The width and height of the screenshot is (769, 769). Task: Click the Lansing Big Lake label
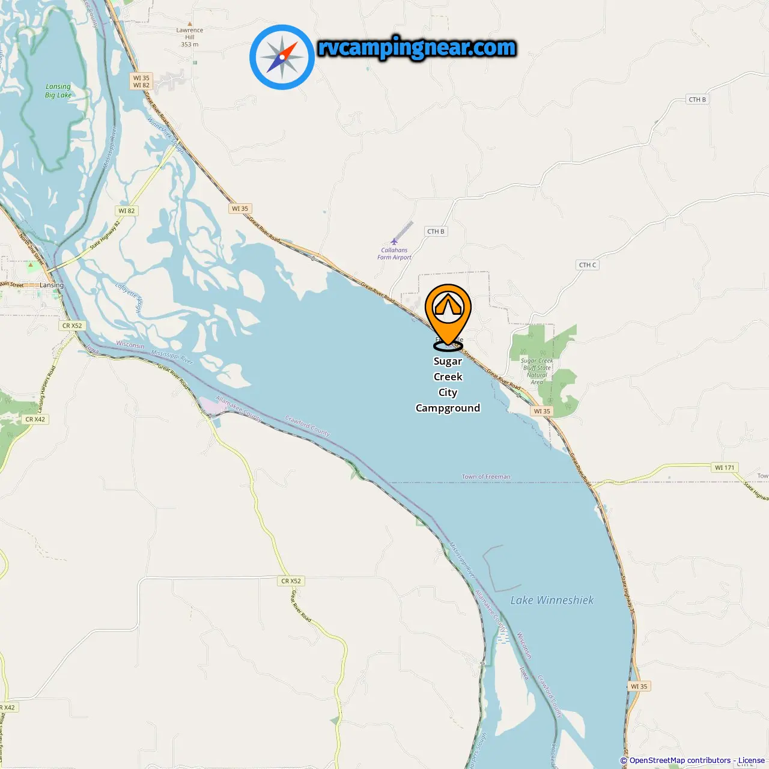pos(58,91)
